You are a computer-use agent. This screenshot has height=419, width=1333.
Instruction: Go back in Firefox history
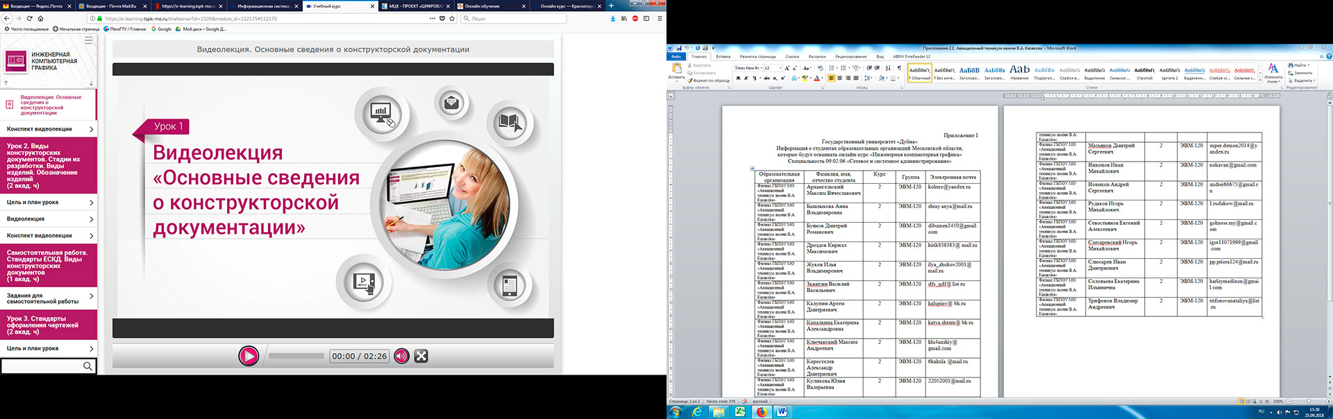point(7,19)
